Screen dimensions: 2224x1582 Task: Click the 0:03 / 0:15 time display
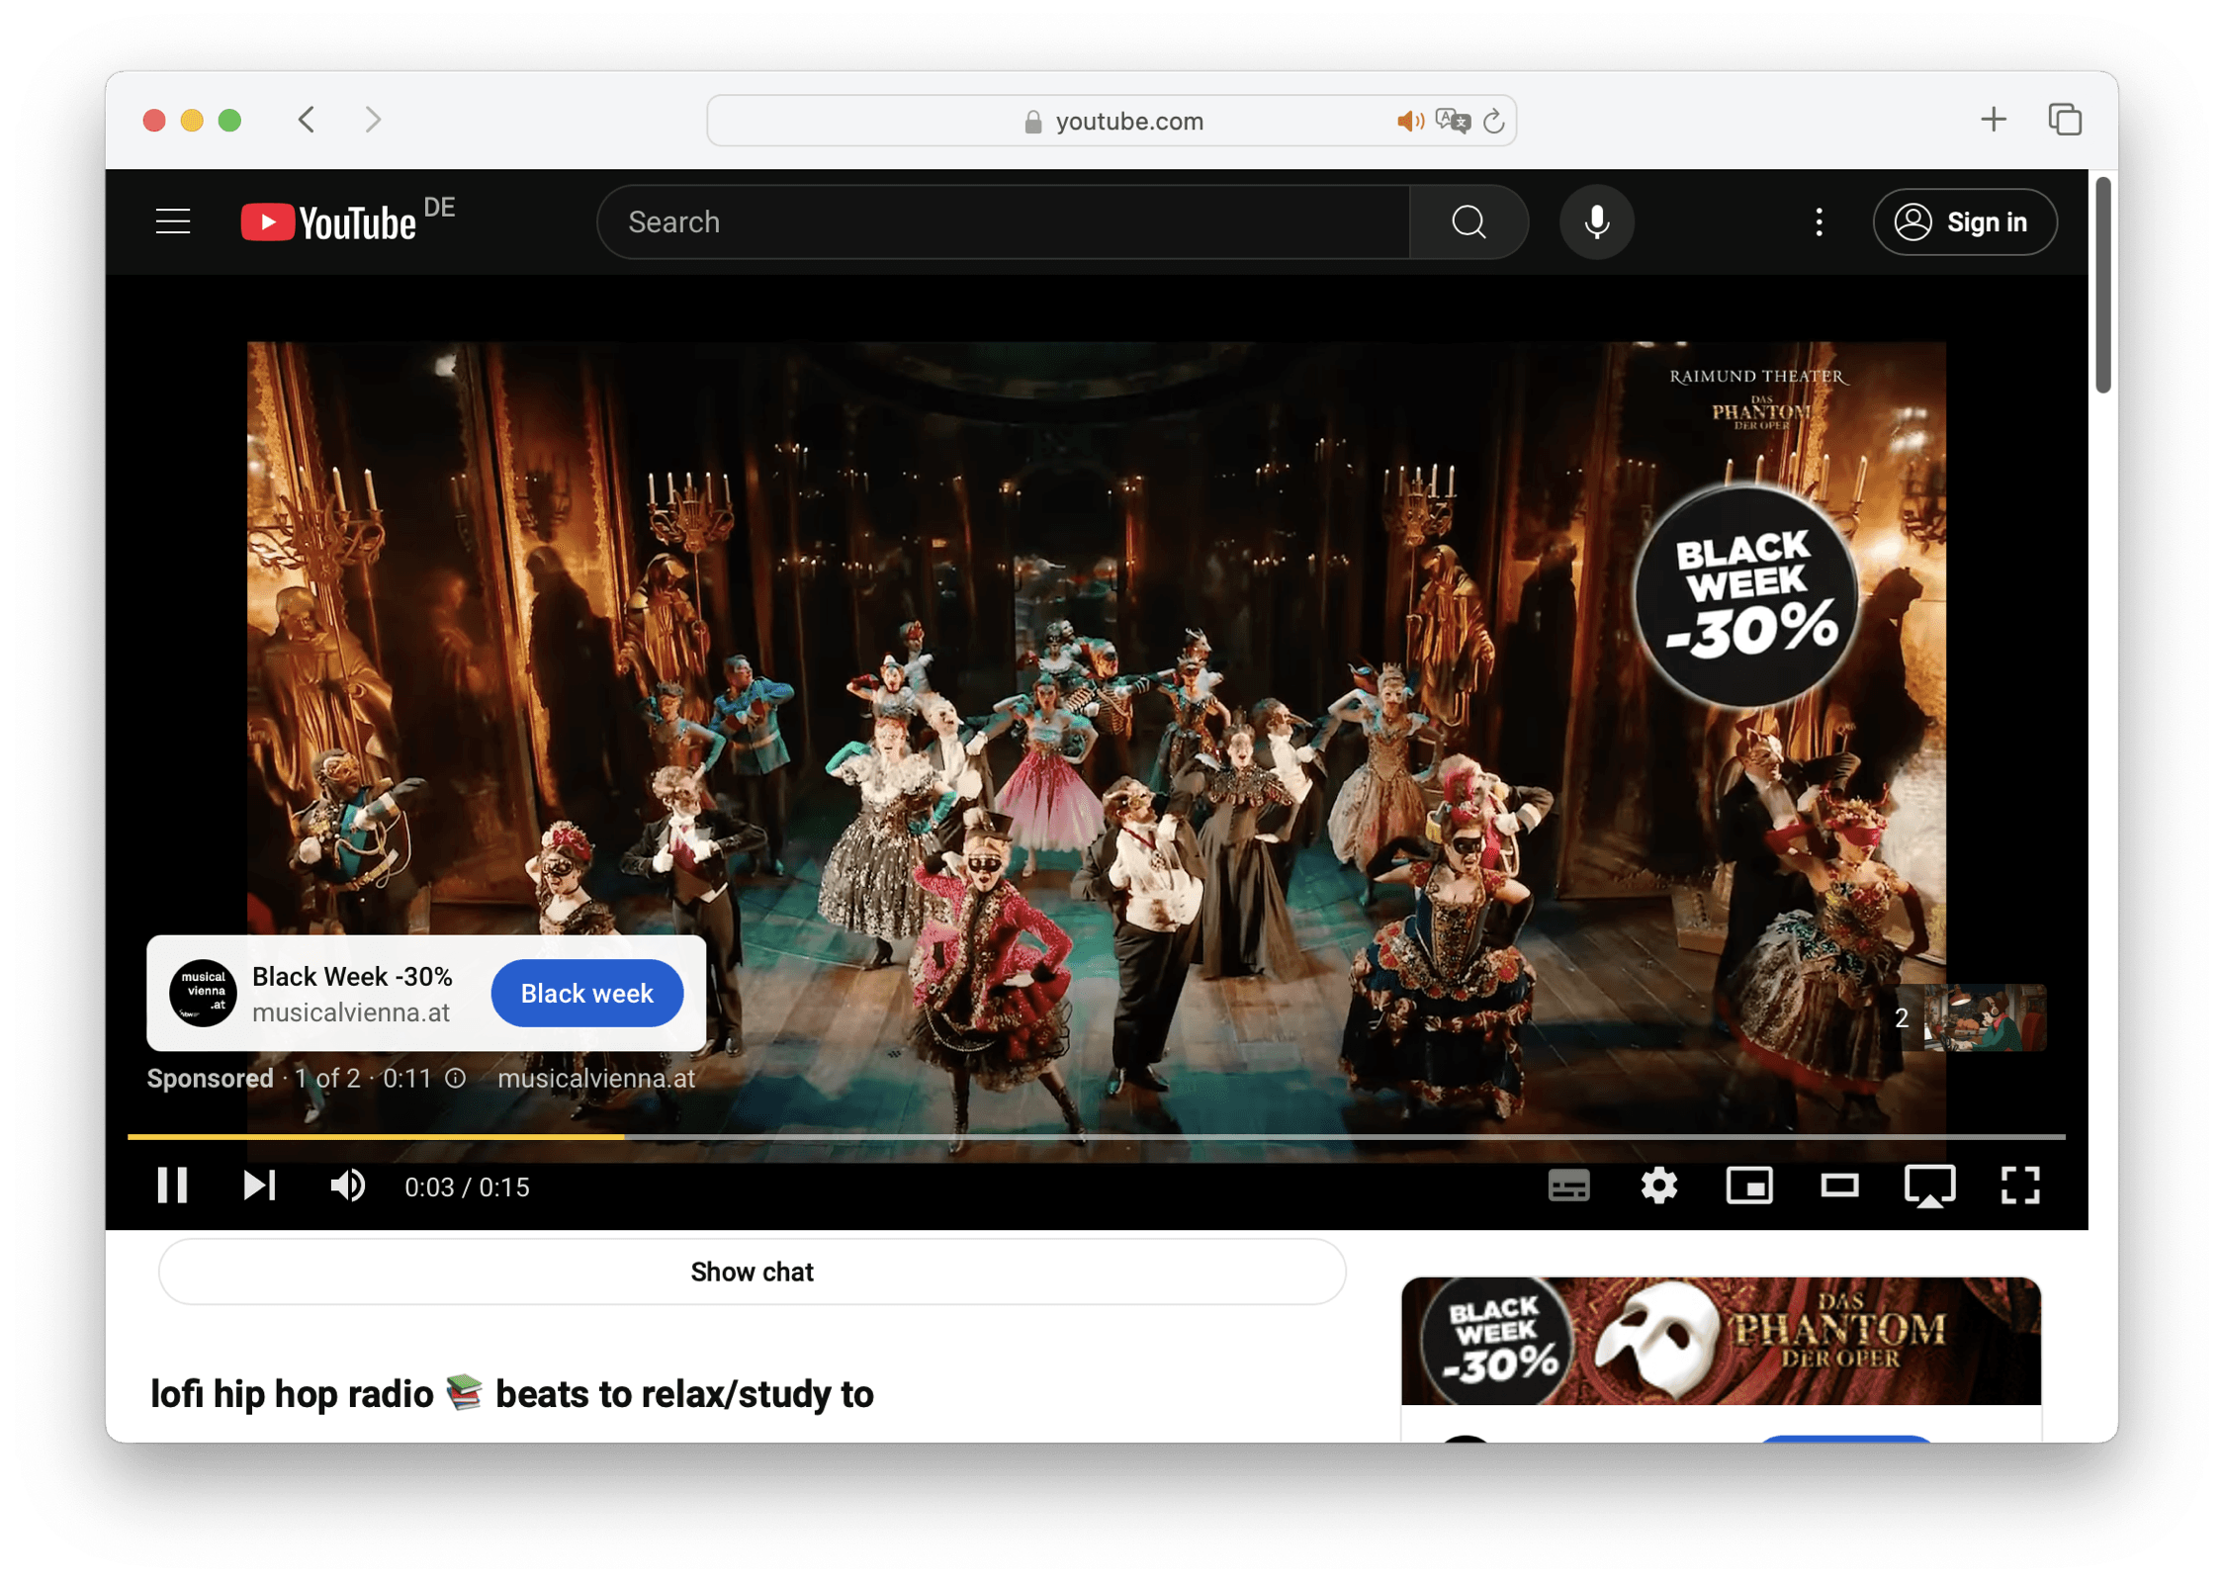(467, 1186)
